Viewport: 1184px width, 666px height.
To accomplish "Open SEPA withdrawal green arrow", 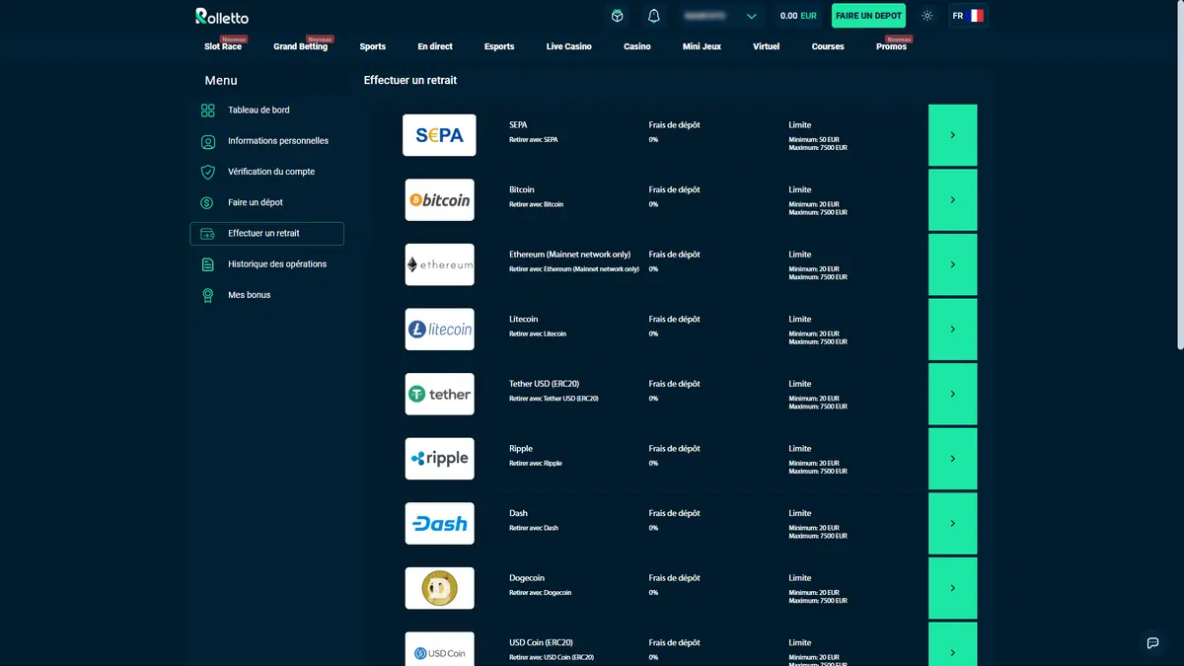I will [952, 135].
